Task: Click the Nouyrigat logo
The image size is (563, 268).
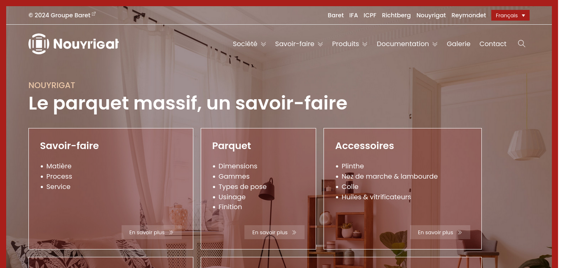Action: click(x=74, y=44)
